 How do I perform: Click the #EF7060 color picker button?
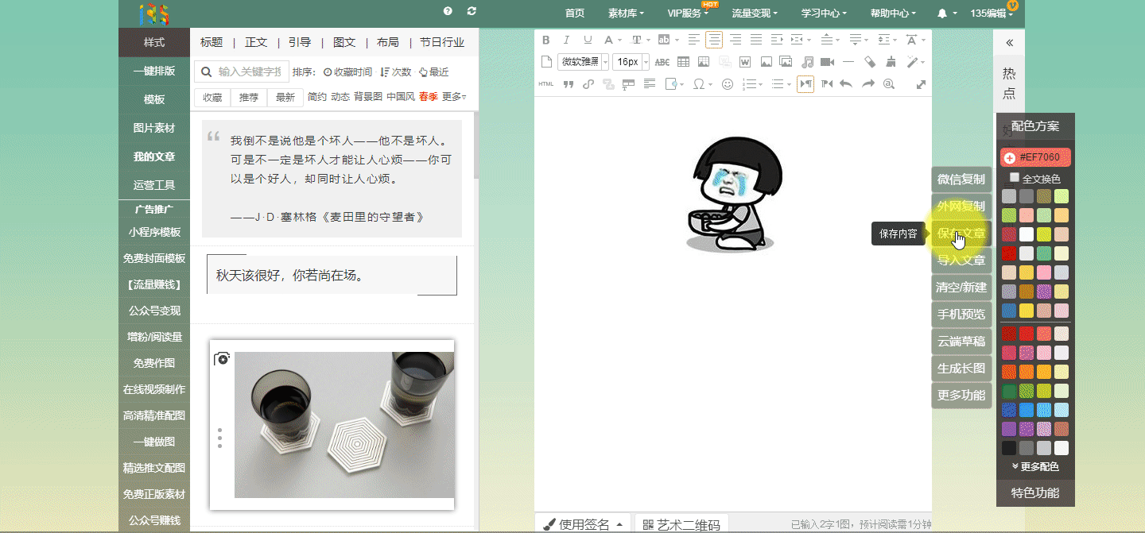click(x=1035, y=157)
